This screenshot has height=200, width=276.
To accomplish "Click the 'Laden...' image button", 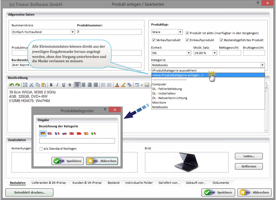I will tap(249, 156).
